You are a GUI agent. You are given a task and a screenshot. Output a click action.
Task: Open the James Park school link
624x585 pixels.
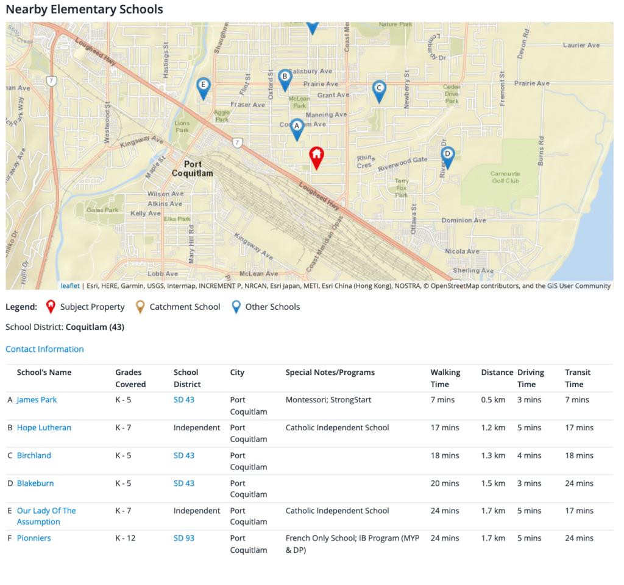pyautogui.click(x=37, y=400)
